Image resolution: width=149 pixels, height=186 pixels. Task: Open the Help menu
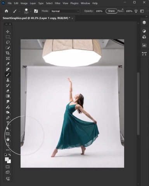tap(95, 3)
